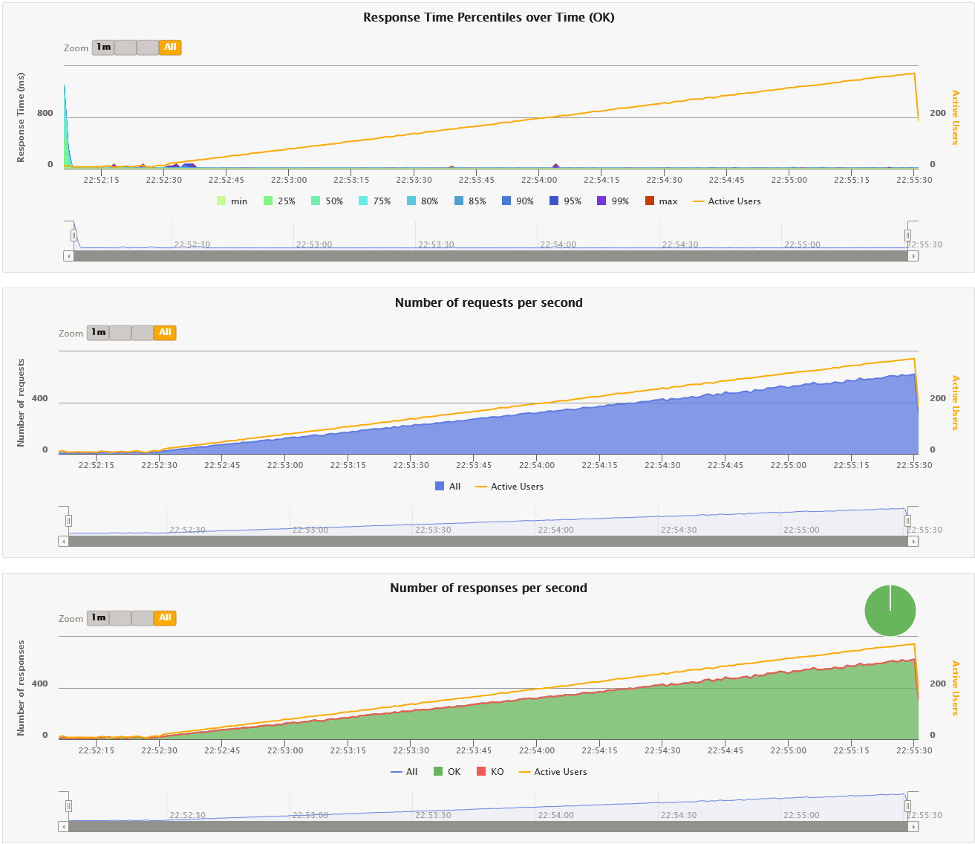Click the requests navigator scrollbar track

[489, 541]
